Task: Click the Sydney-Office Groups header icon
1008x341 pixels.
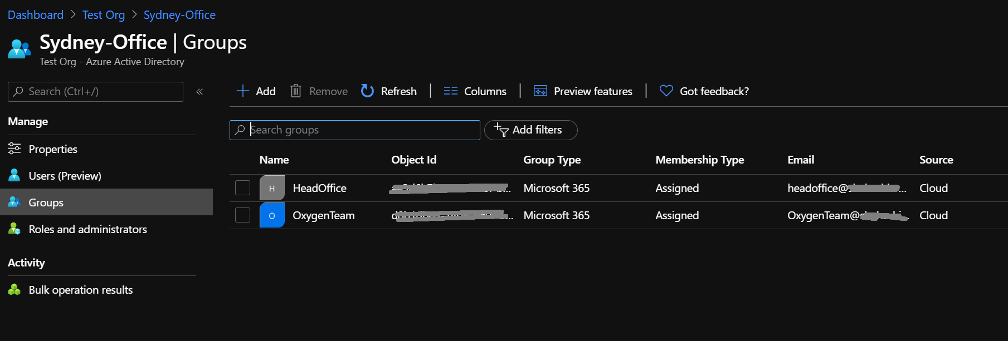Action: [x=20, y=49]
